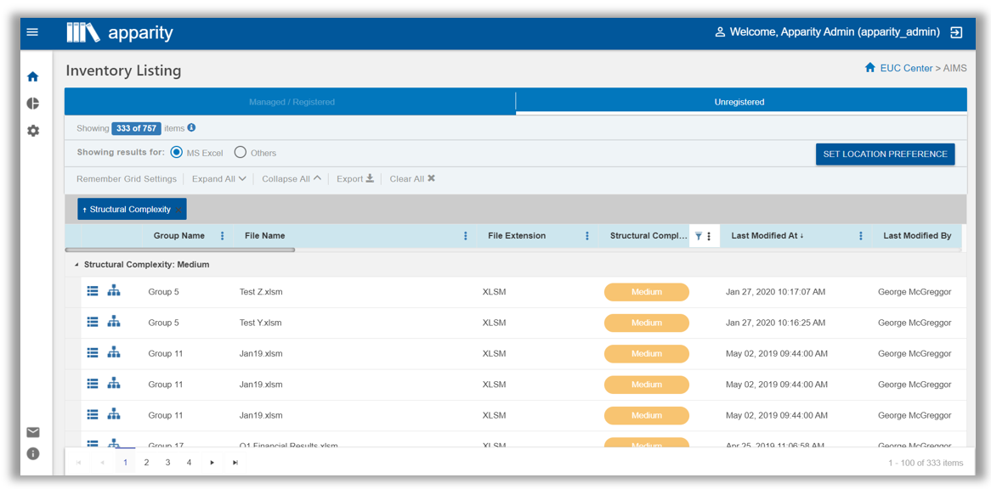The height and width of the screenshot is (489, 991).
Task: Open the Unregistered tab
Action: pyautogui.click(x=739, y=101)
